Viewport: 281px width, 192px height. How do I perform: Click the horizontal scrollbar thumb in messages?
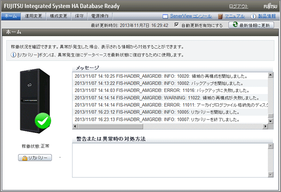click(x=110, y=127)
